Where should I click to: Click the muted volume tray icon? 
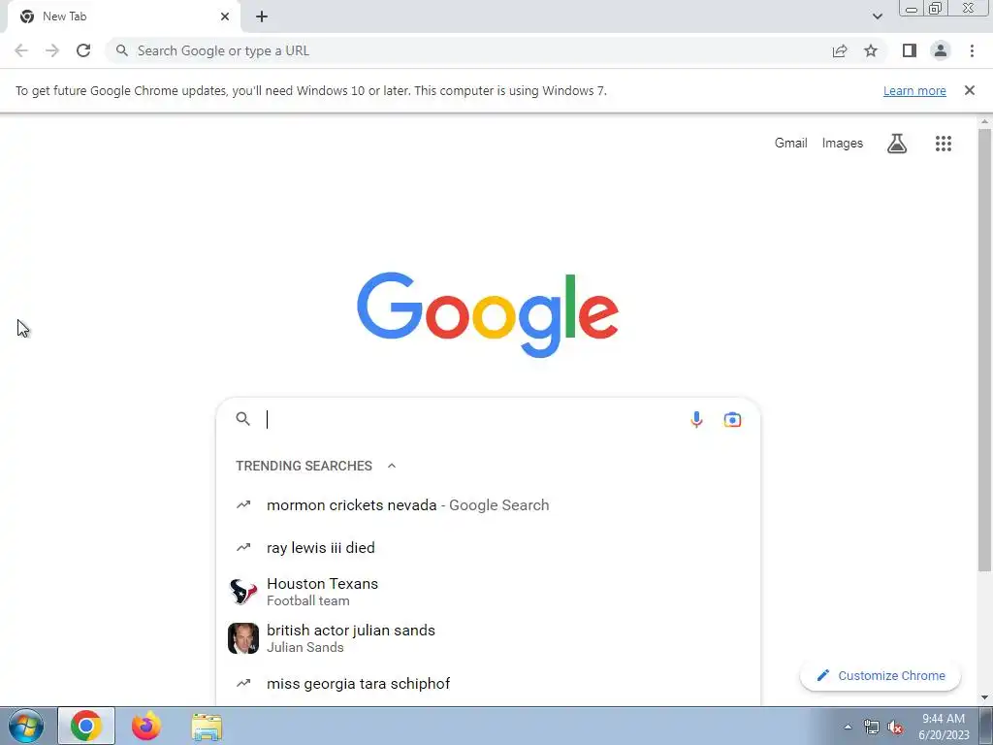pyautogui.click(x=895, y=728)
